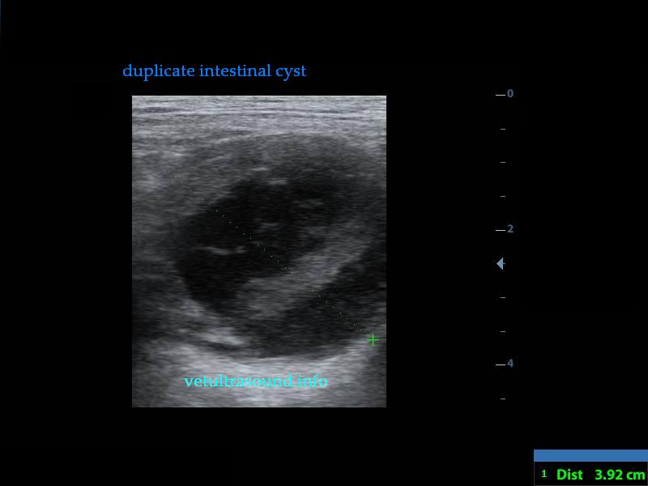Click the '3.92 cm' value in results box

point(620,475)
